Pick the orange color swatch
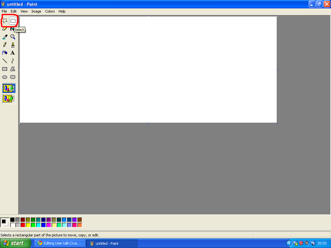The height and width of the screenshot is (248, 331). tap(80, 225)
